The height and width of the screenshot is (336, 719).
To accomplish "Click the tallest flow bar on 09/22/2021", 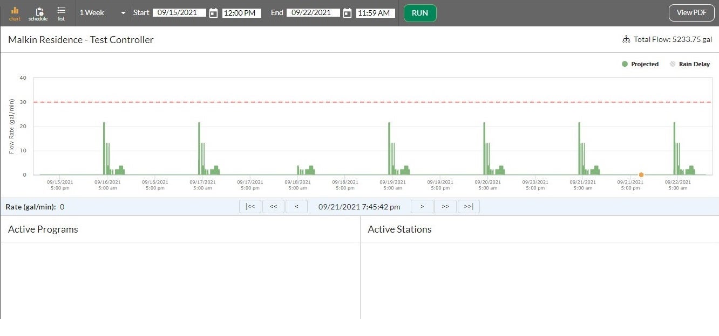I will coord(674,148).
